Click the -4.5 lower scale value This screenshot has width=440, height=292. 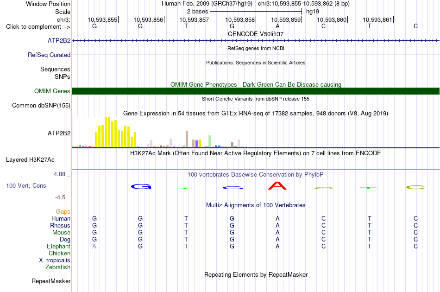60,197
